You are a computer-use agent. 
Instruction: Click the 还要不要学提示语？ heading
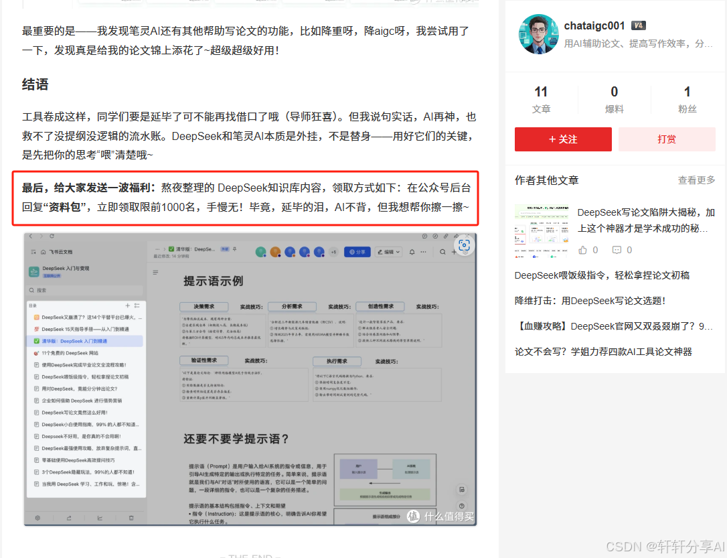(236, 439)
